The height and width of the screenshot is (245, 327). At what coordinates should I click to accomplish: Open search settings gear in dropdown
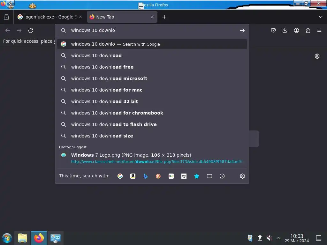point(242,176)
